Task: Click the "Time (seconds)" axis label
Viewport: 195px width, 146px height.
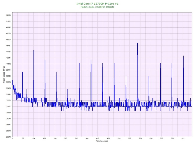Action: (102, 141)
